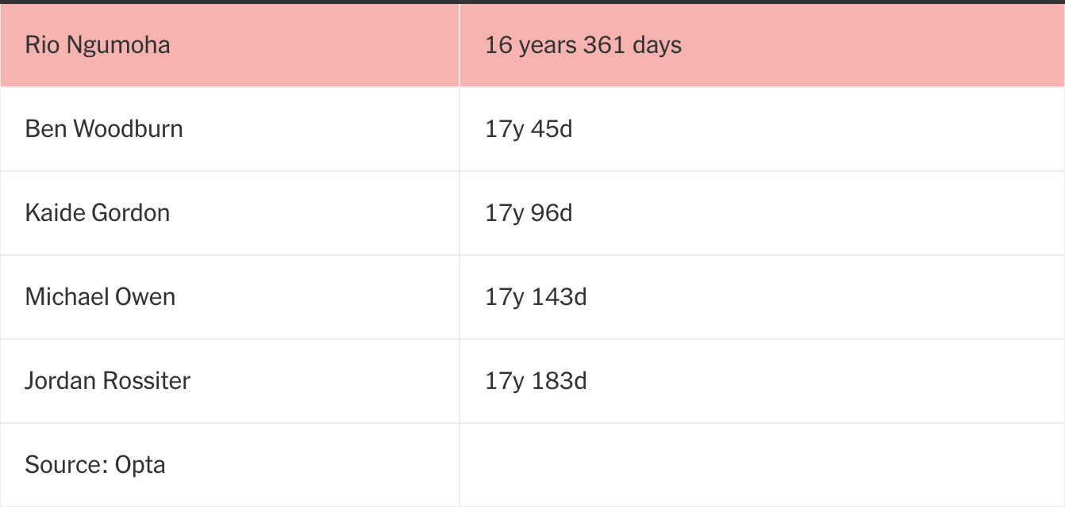Select the 17y 183d age value
The height and width of the screenshot is (507, 1065).
(536, 381)
